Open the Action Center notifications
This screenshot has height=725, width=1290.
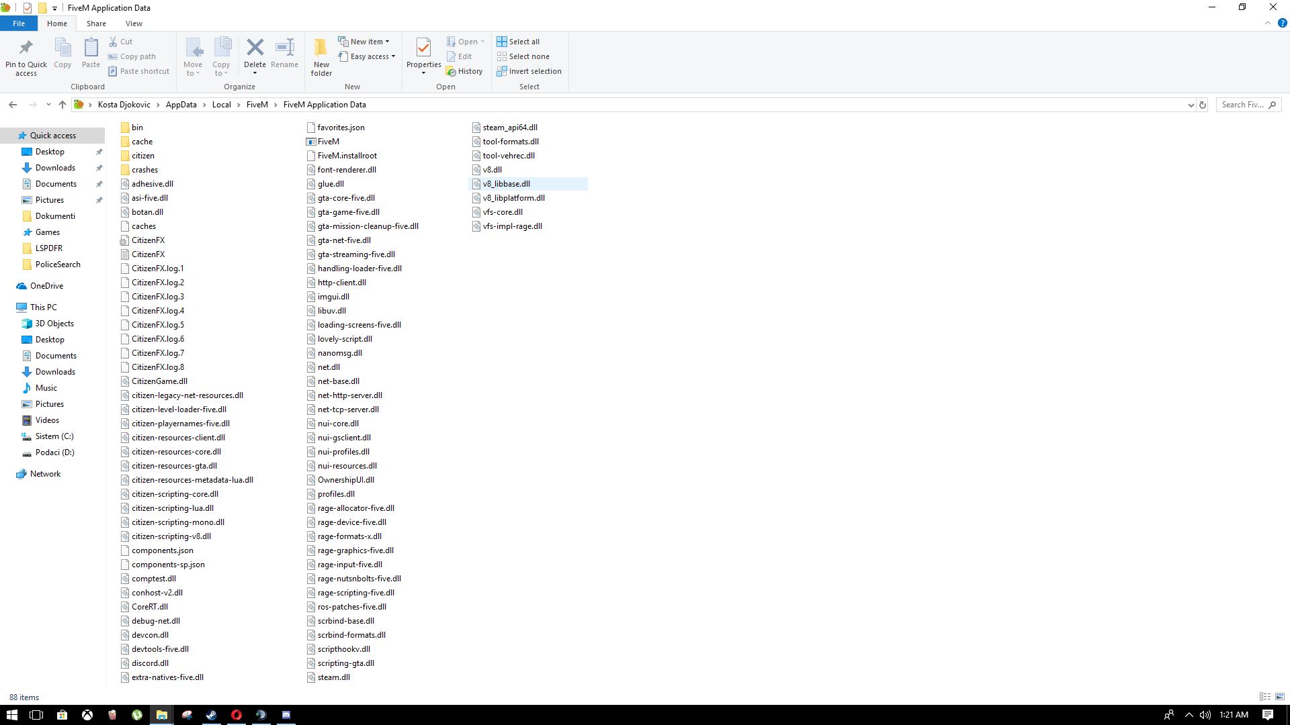[x=1268, y=715]
